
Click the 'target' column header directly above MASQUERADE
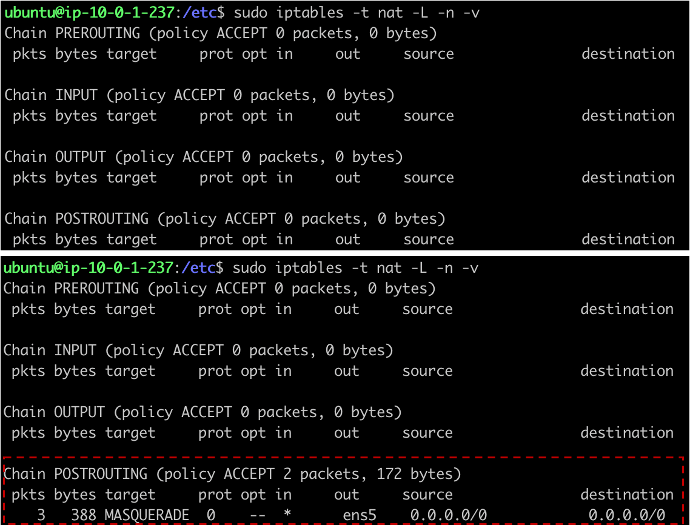tap(130, 495)
